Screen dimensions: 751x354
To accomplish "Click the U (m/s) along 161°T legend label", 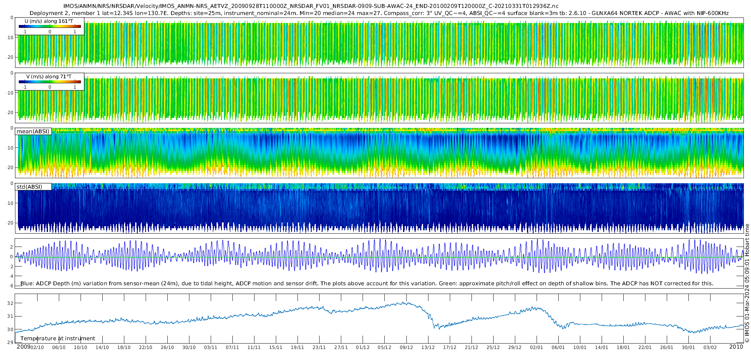I will pos(49,21).
